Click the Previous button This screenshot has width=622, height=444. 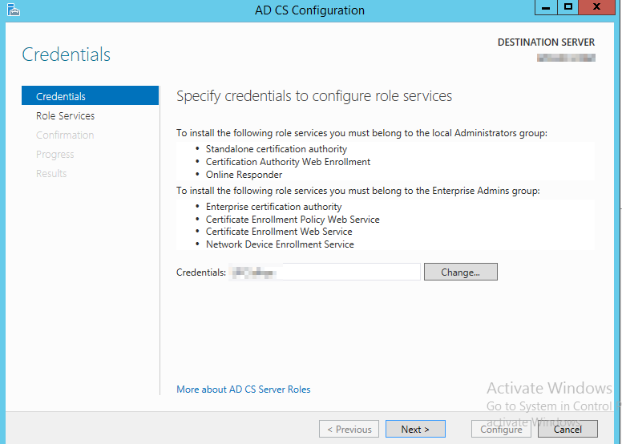pos(349,430)
